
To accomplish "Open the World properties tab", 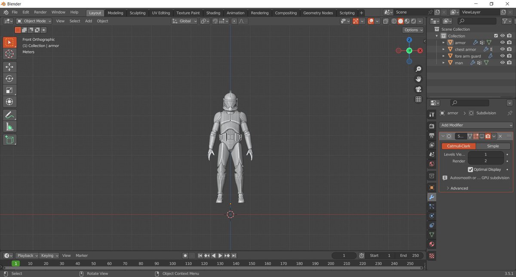I will pyautogui.click(x=432, y=164).
